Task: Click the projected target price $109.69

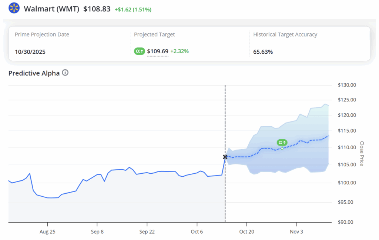Action: coord(158,51)
